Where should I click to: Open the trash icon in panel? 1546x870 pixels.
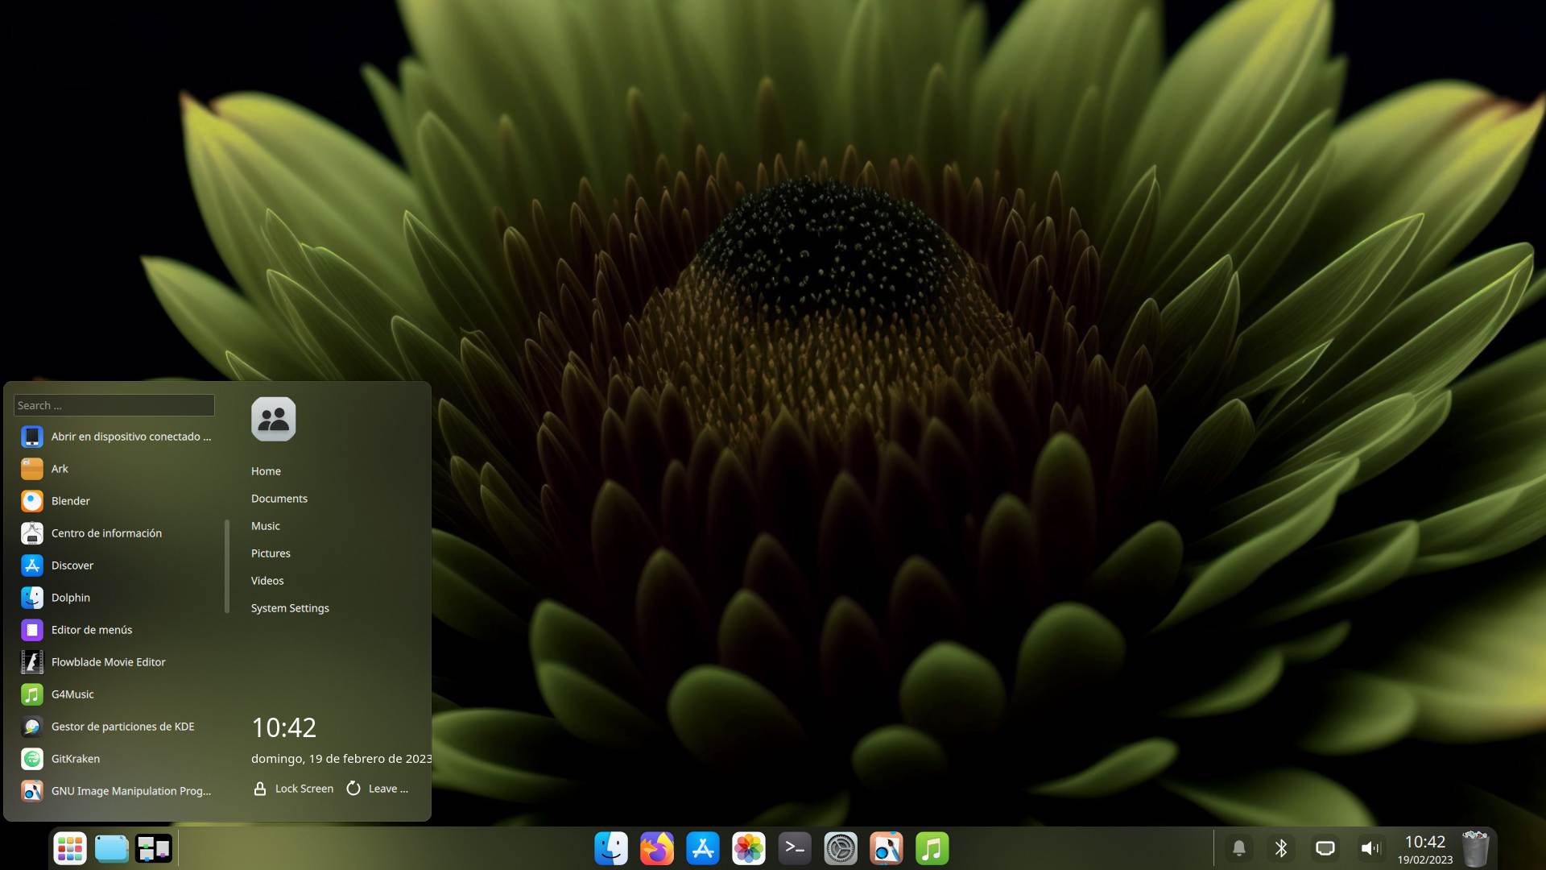pyautogui.click(x=1475, y=848)
